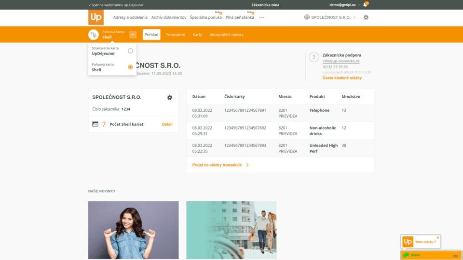Image resolution: width=463 pixels, height=260 pixels.
Task: Expand demo@greipi.cz account dropdown
Action: (x=359, y=5)
